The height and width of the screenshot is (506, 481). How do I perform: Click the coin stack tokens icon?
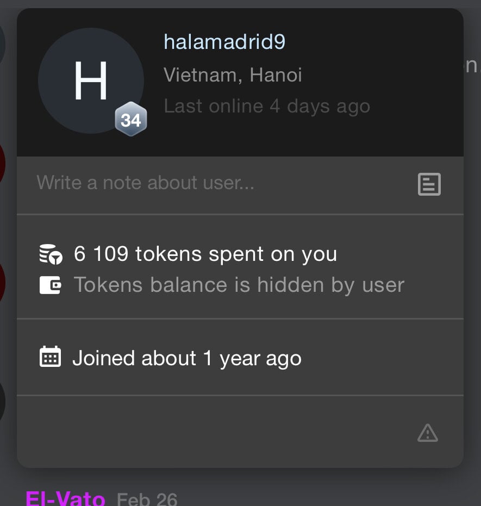[51, 254]
